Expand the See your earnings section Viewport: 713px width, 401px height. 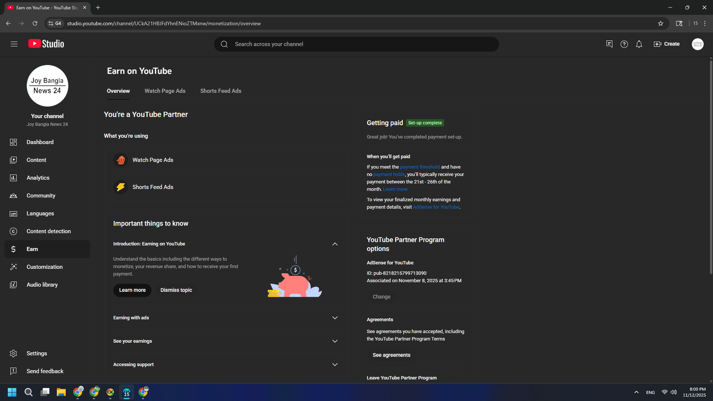(x=335, y=341)
